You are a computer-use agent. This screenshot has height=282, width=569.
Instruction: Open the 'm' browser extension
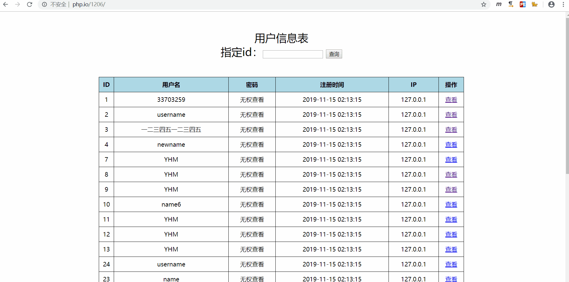tap(499, 4)
